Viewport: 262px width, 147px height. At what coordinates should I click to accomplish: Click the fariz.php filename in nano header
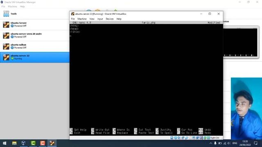(148, 22)
